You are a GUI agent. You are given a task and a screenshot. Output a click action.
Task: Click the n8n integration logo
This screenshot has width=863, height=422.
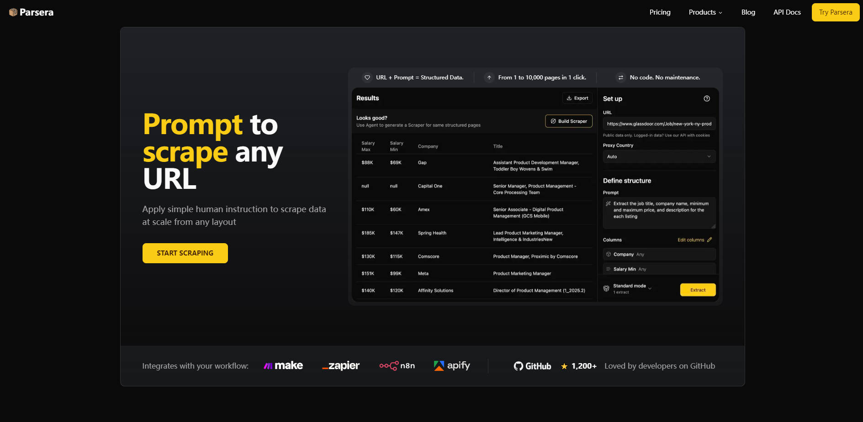tap(397, 365)
